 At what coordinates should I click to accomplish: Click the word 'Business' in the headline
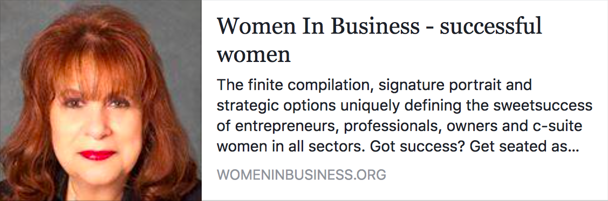(365, 26)
